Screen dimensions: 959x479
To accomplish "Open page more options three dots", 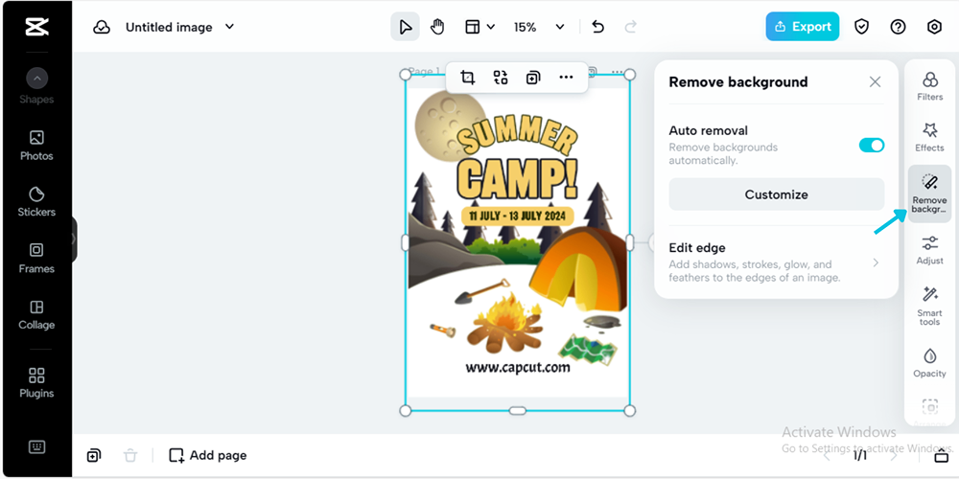I will [x=618, y=72].
